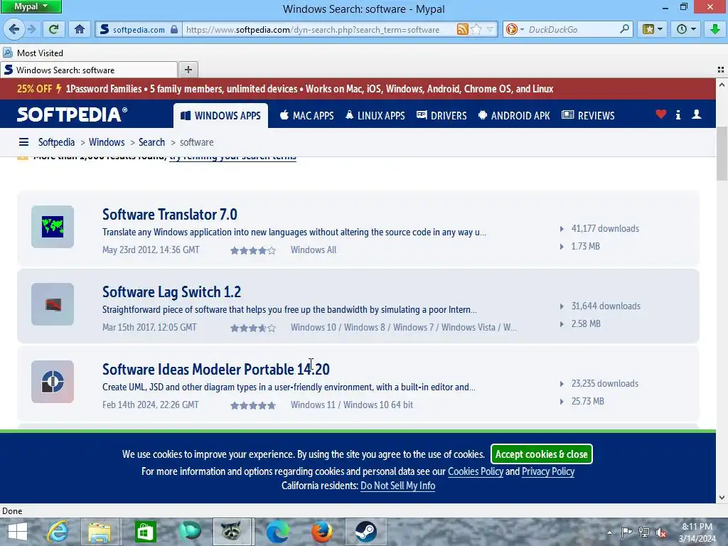Click the Most Visited bookmarks folder
This screenshot has width=728, height=546.
(33, 53)
